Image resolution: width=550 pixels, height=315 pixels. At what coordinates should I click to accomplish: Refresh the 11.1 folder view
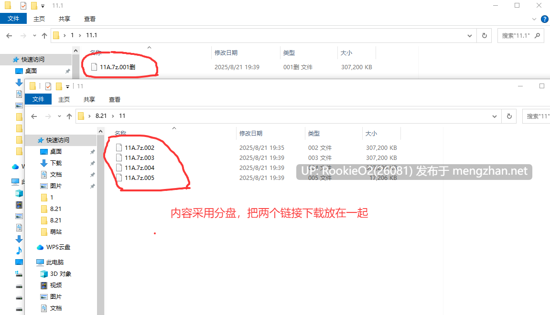tap(485, 36)
